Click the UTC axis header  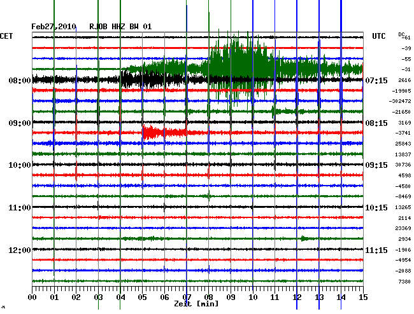coord(378,36)
